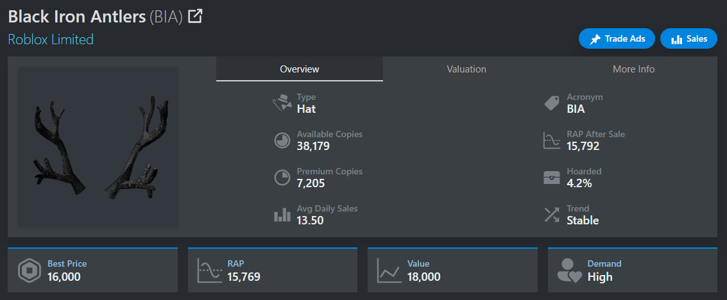Screen dimensions: 727x300
Task: Click the RAP After Sale label
Action: tap(596, 134)
